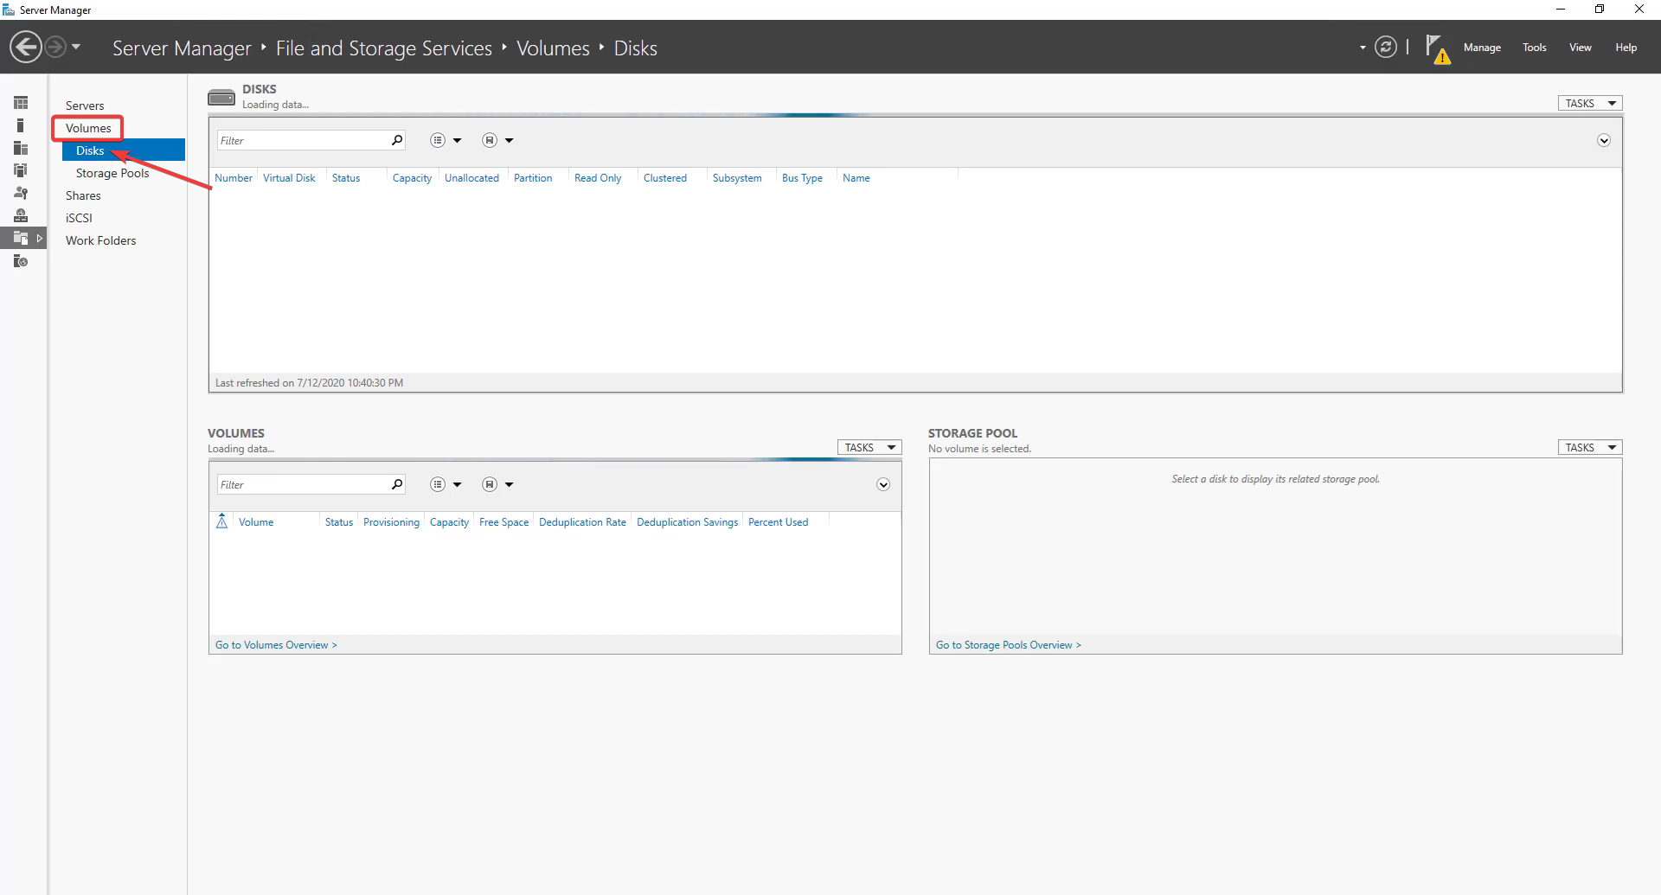
Task: Sort volumes by the Percent Used column
Action: [778, 522]
